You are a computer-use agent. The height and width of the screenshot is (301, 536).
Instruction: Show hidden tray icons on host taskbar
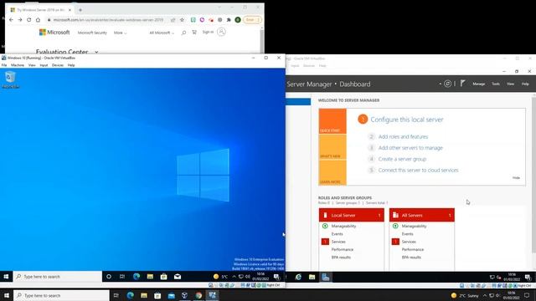[485, 295]
